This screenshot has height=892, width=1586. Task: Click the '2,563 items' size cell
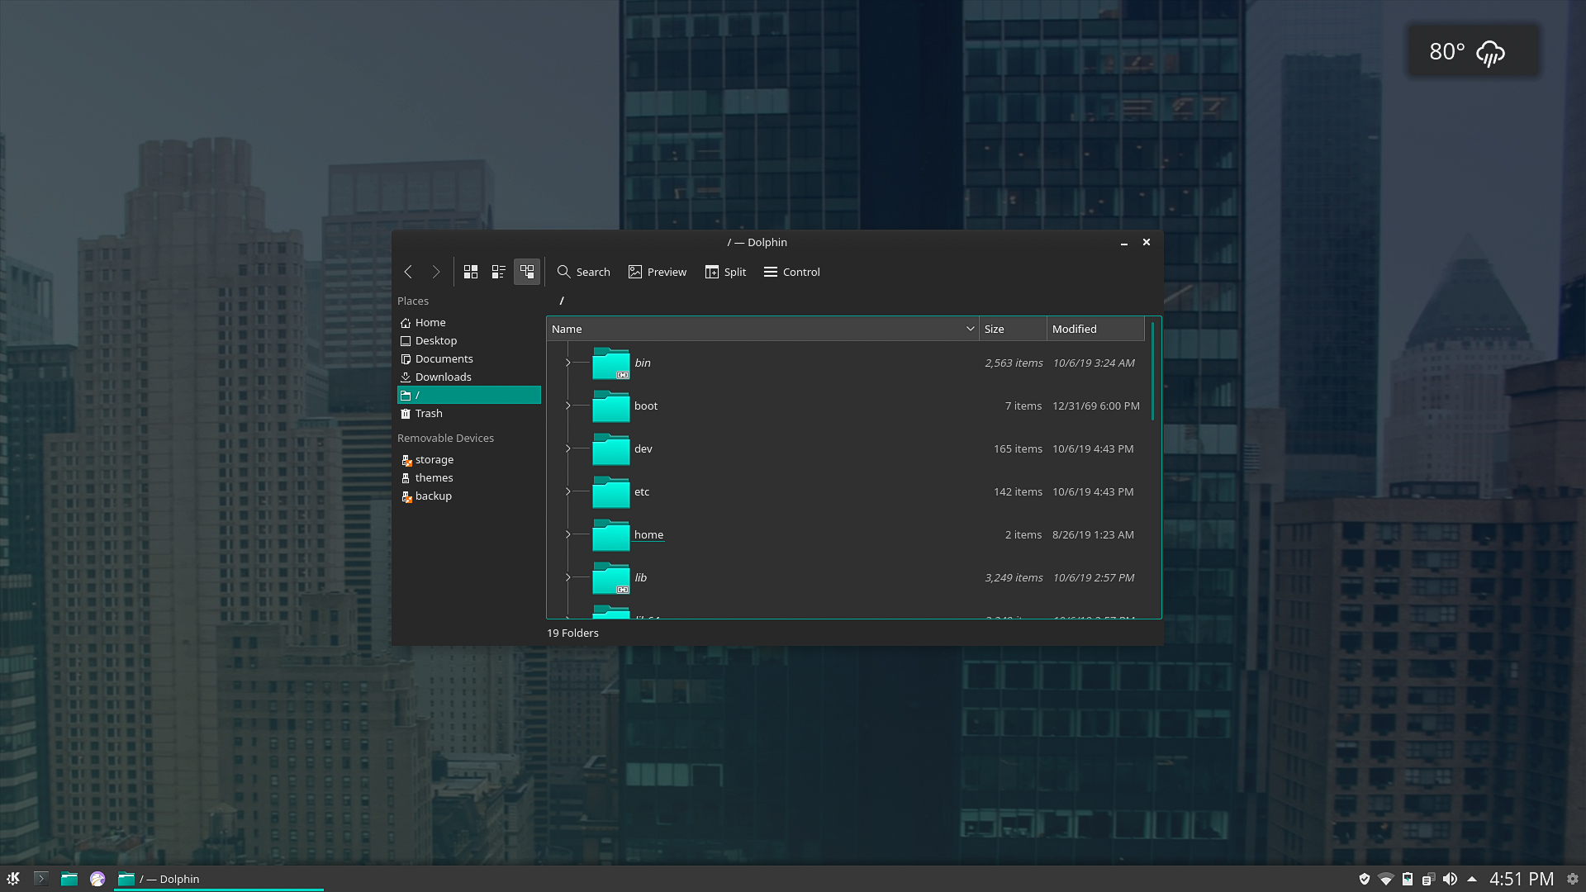(x=1014, y=363)
